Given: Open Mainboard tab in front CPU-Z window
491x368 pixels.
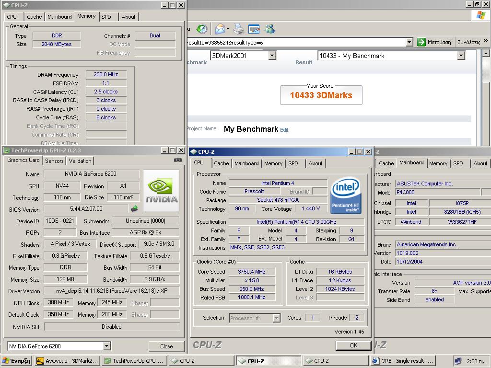Looking at the screenshot, I should tap(247, 163).
